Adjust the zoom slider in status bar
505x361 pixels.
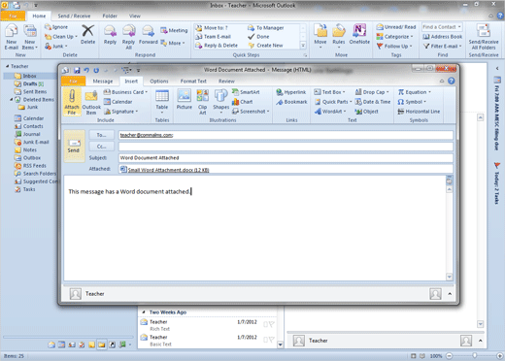[x=475, y=355]
